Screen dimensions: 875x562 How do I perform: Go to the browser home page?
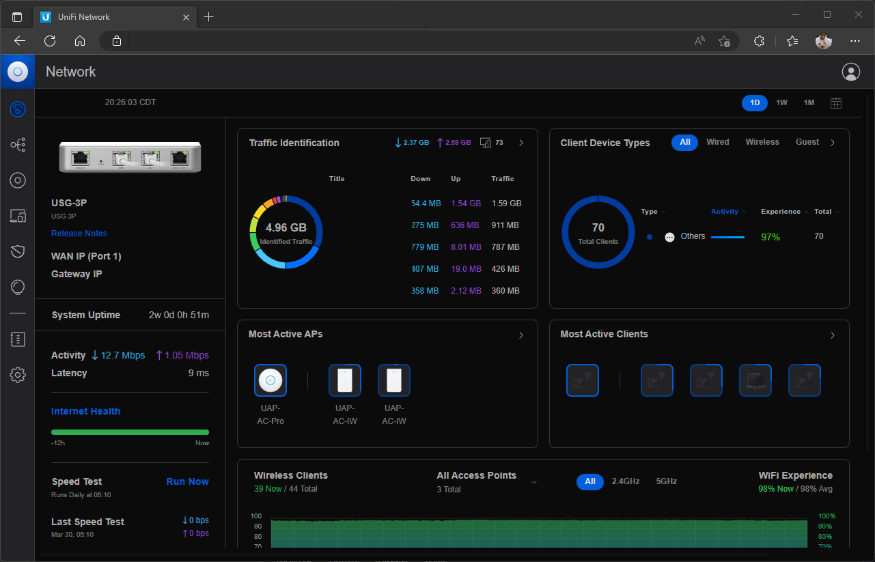[x=80, y=41]
